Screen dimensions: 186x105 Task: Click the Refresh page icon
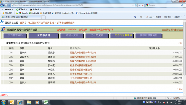point(139,5)
